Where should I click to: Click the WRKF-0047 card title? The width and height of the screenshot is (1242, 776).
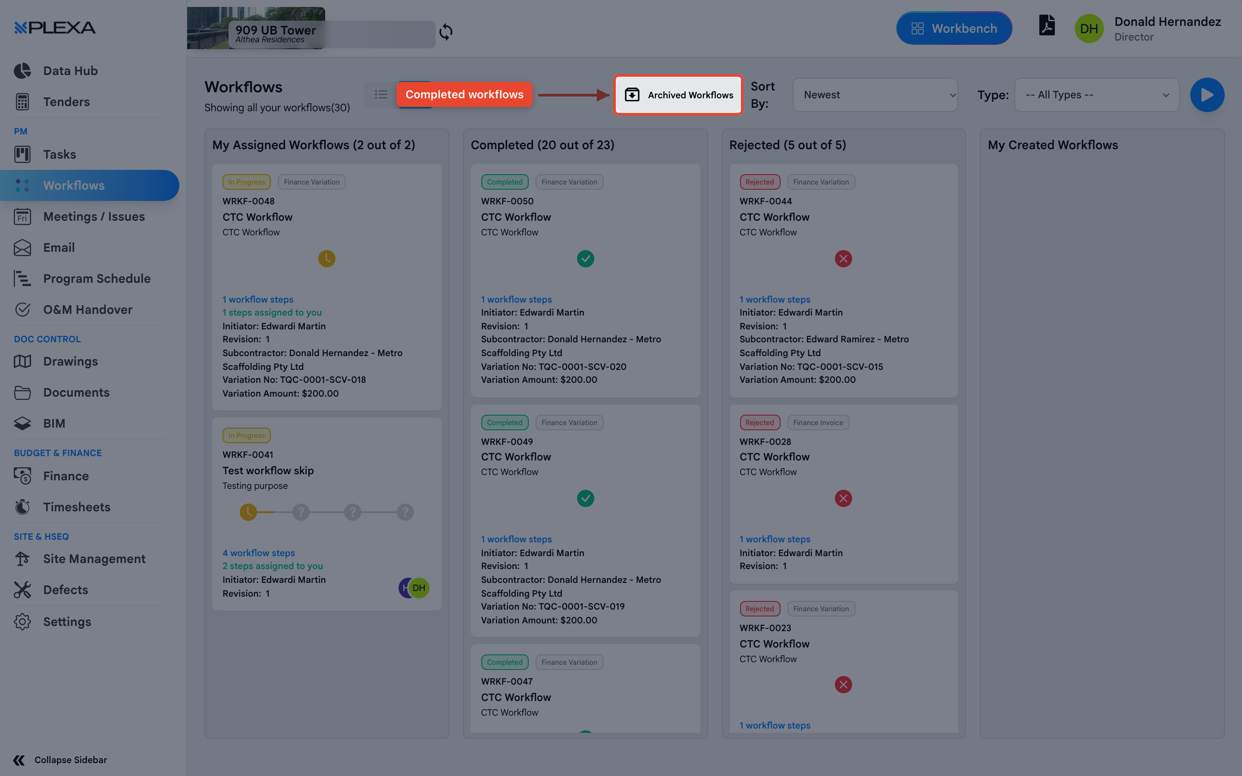[516, 697]
